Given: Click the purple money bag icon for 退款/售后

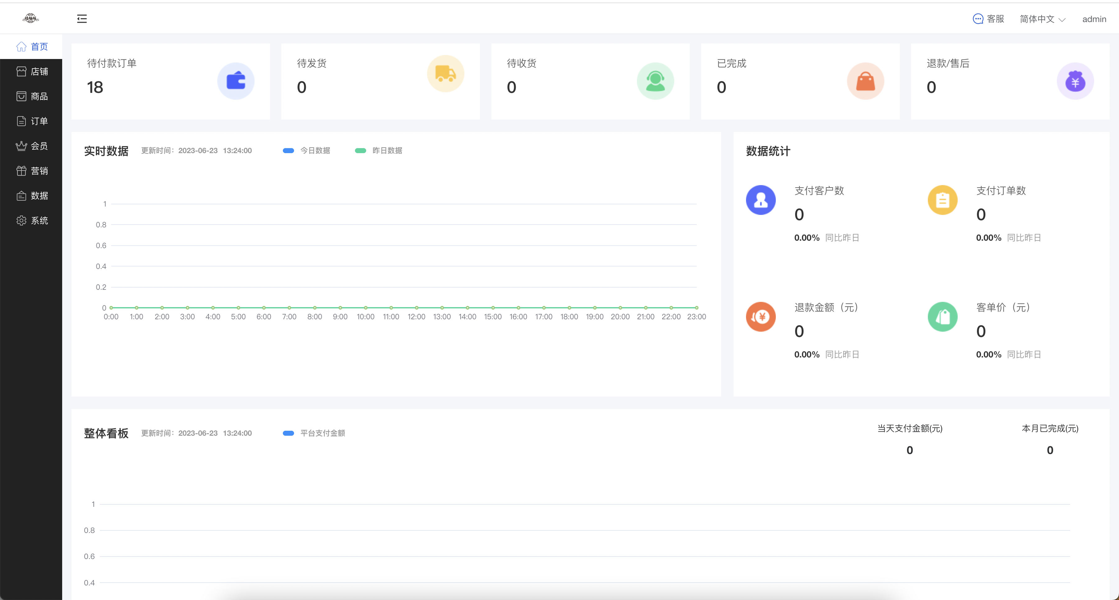Looking at the screenshot, I should coord(1075,81).
